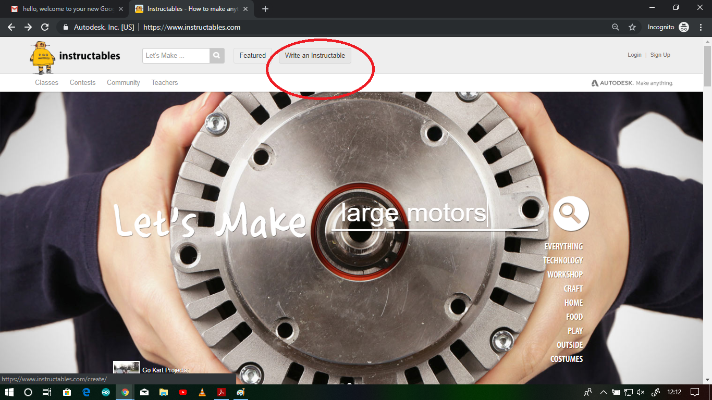Click the Login link
The width and height of the screenshot is (712, 400).
(x=634, y=55)
